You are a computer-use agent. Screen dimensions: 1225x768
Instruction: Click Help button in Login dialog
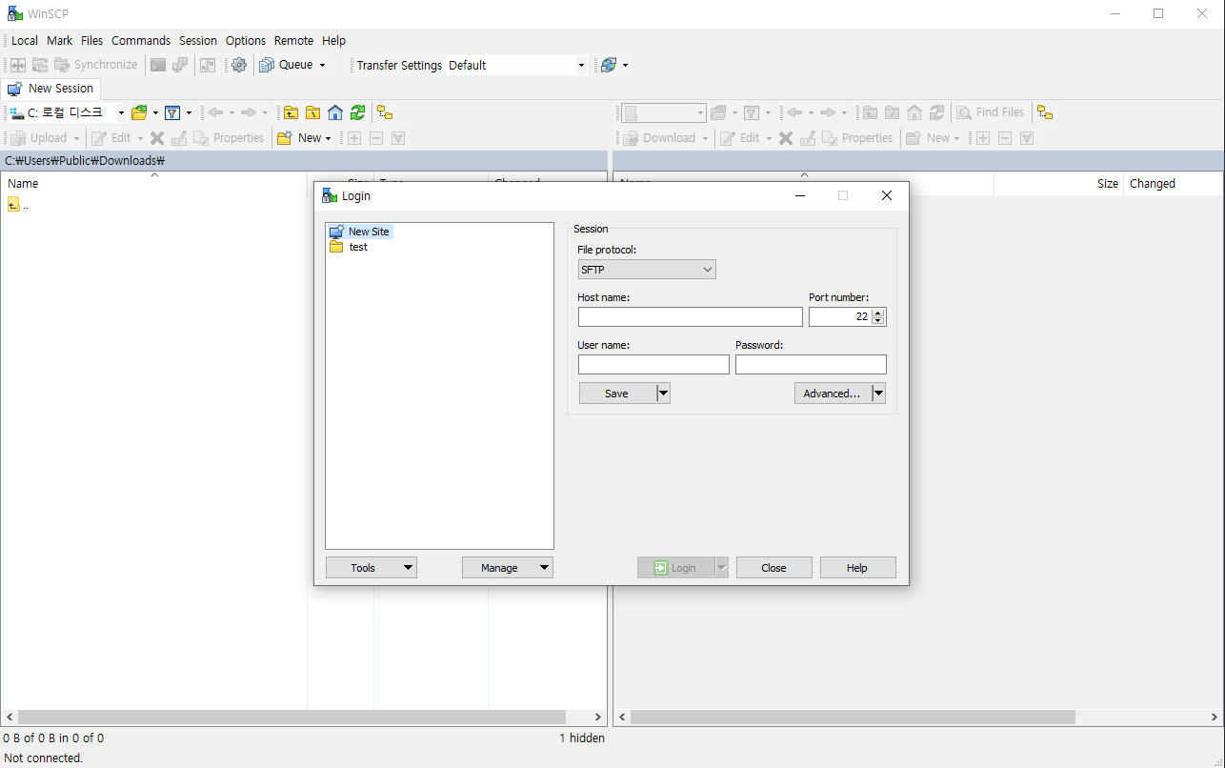[x=857, y=568]
